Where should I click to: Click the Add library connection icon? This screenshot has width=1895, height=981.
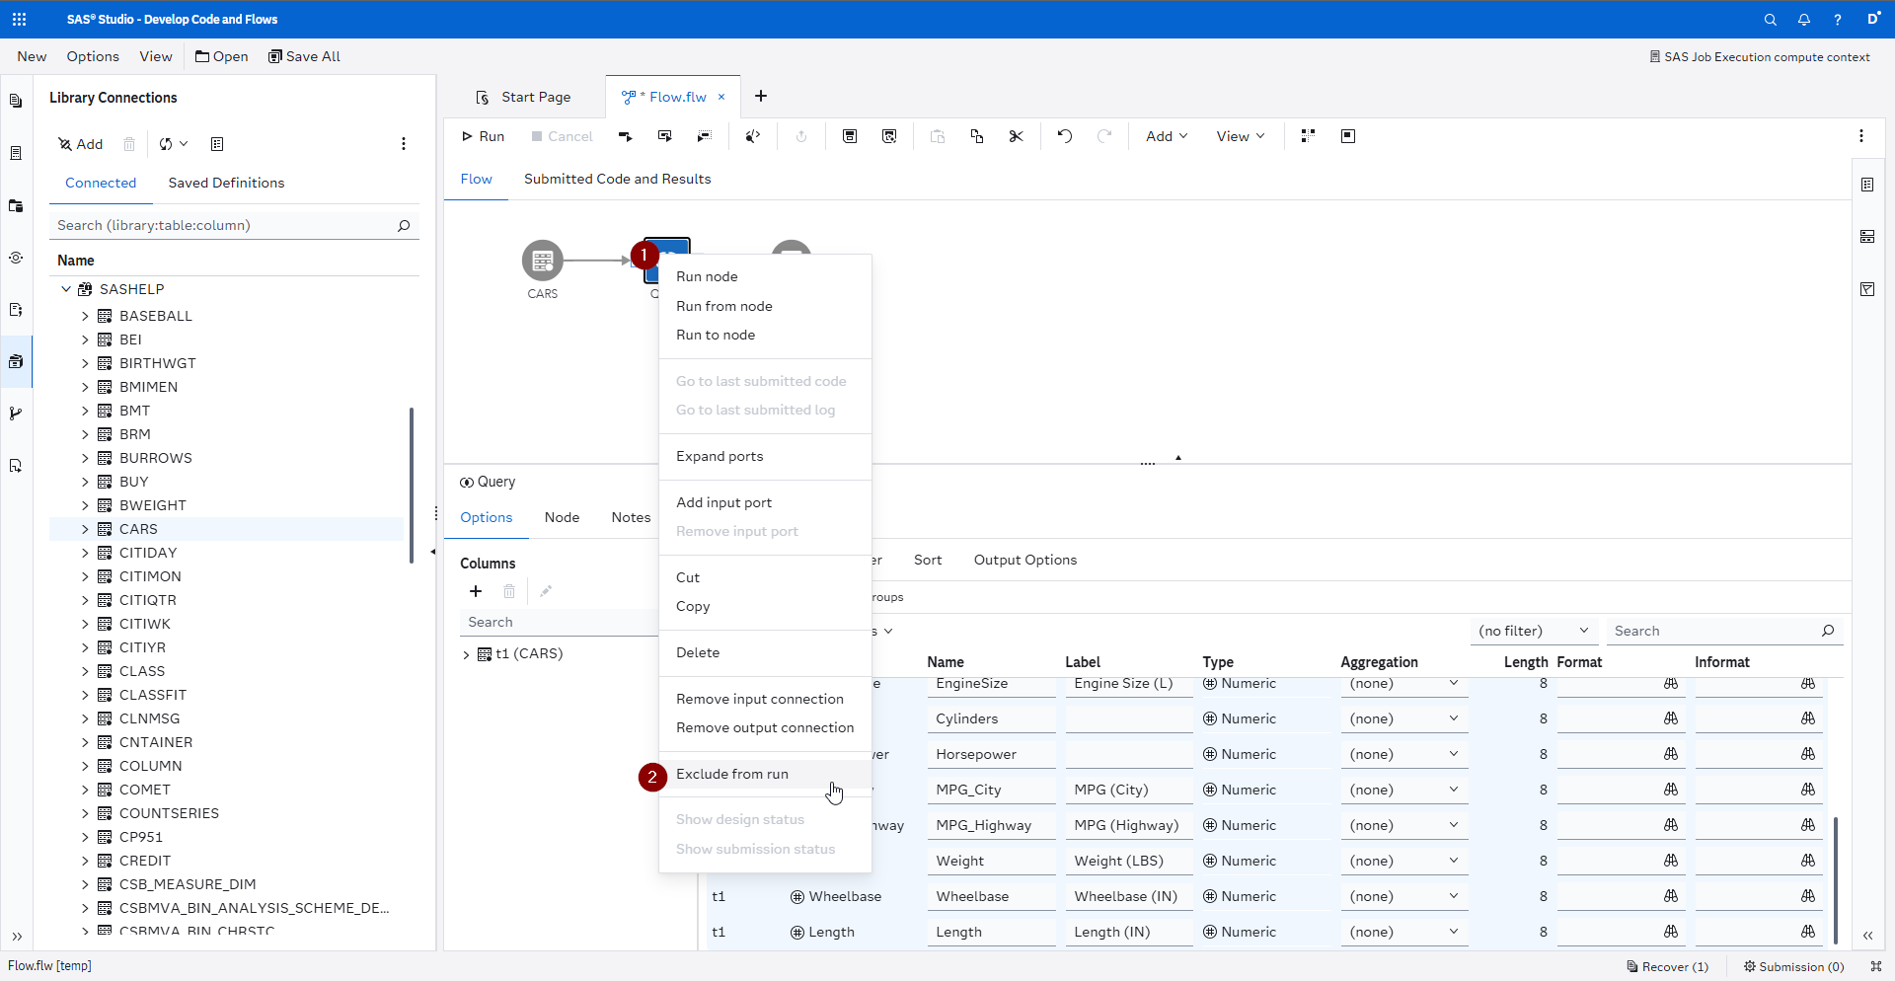(x=80, y=144)
